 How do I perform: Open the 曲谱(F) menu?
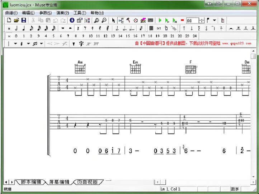11,13
